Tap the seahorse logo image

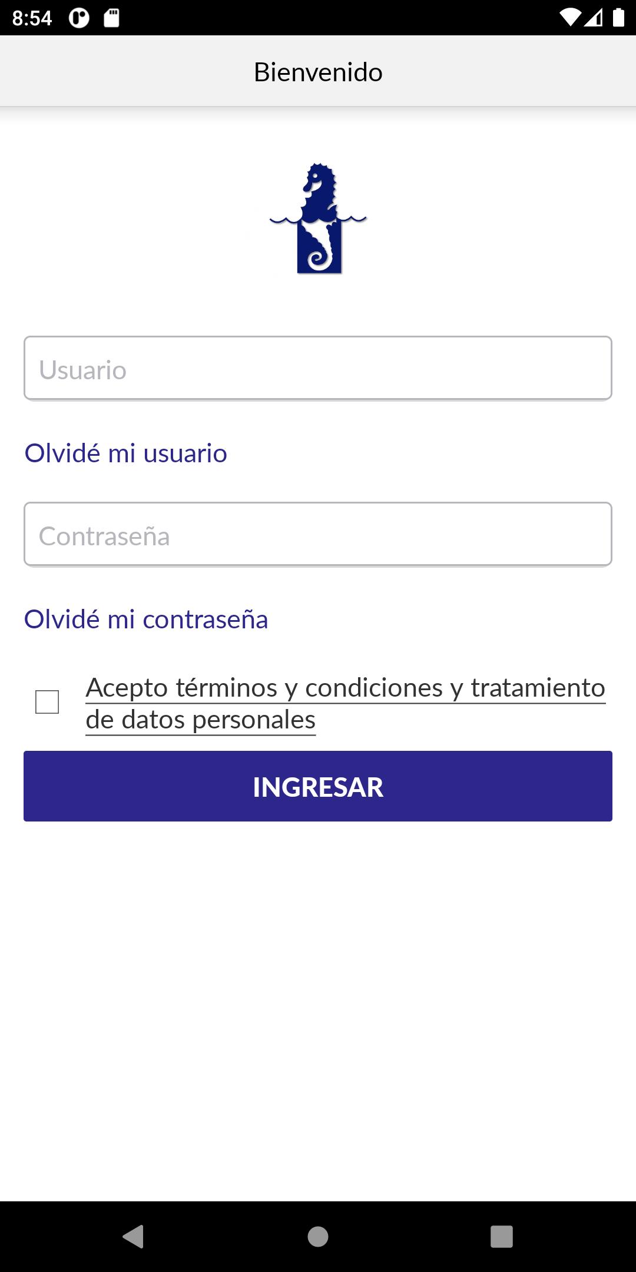point(318,218)
